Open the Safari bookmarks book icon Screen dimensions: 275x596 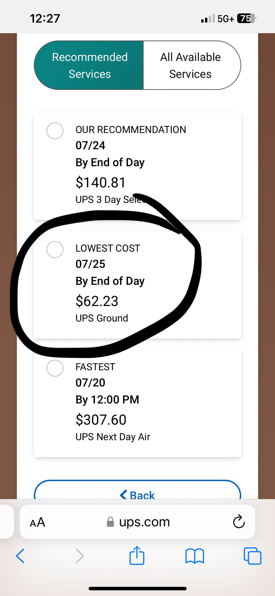(194, 556)
